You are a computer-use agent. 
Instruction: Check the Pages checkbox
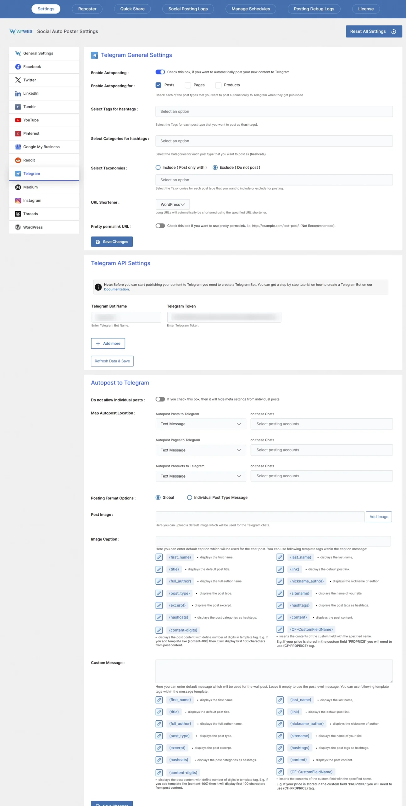pos(188,85)
